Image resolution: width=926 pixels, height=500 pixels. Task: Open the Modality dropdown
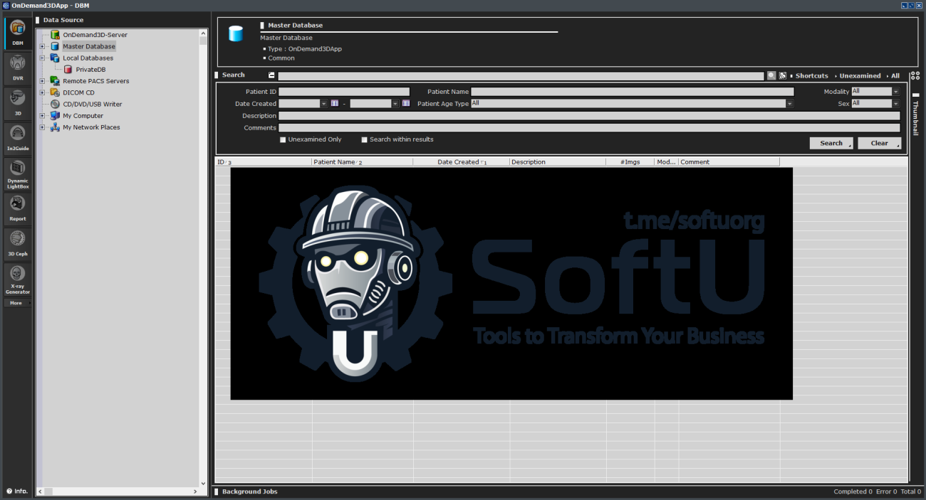point(895,92)
